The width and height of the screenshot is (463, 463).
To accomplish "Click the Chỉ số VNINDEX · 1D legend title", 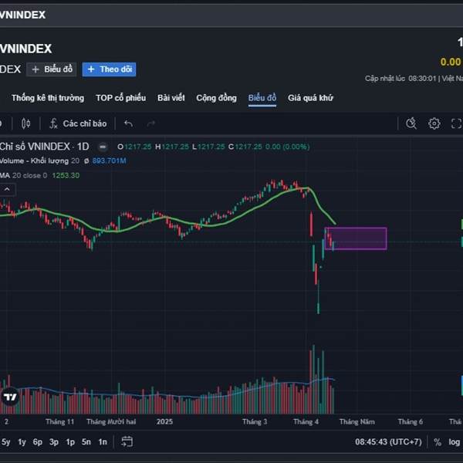I will point(45,147).
